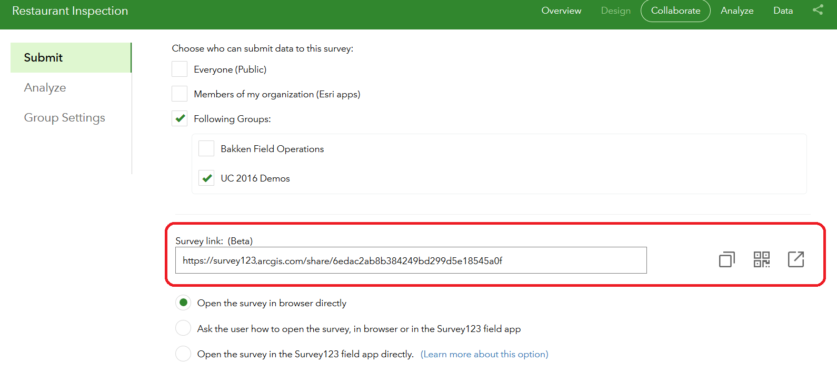Show the QR code for the survey link
The width and height of the screenshot is (837, 382).
coord(762,259)
